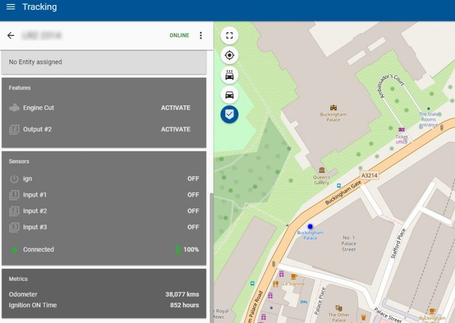
Task: Click the Tracking page title
Action: [x=40, y=6]
